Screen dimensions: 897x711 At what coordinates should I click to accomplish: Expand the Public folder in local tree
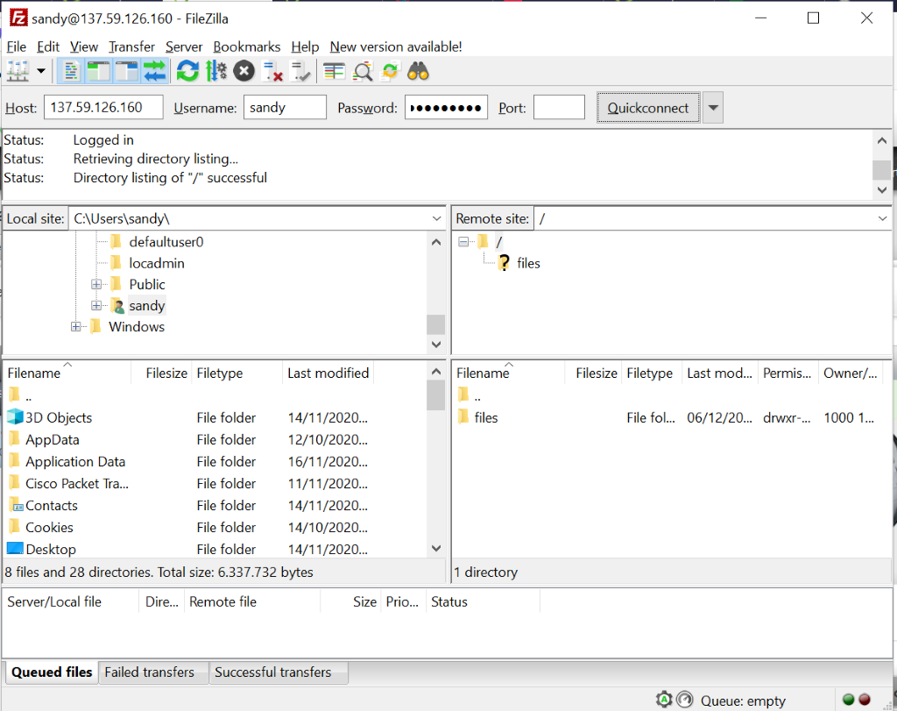tap(96, 285)
